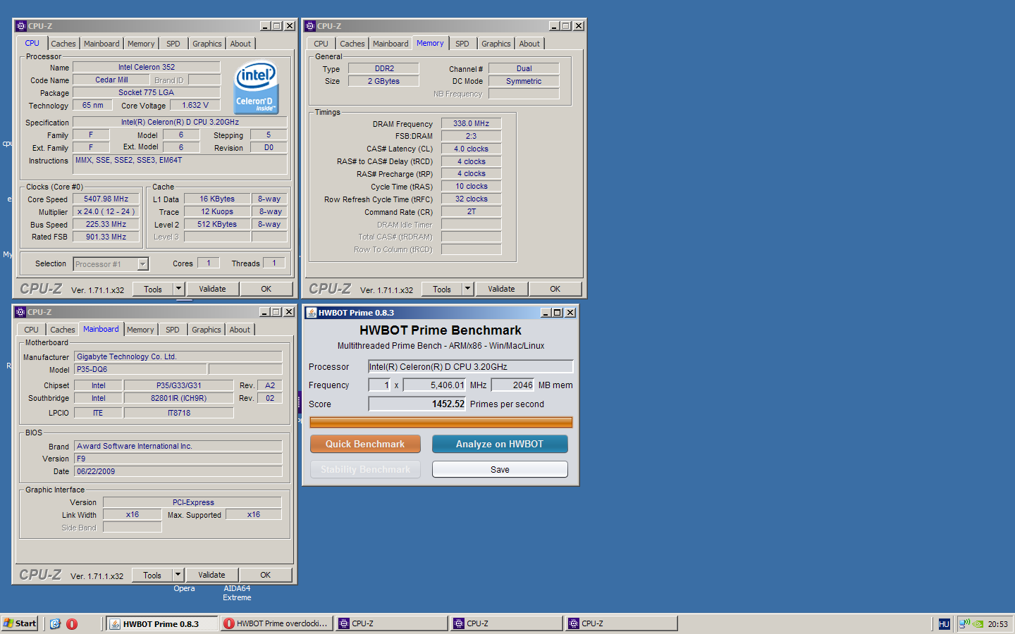The height and width of the screenshot is (634, 1015).
Task: Click the CPU-Z title bar icon of the CPU window
Action: [x=21, y=26]
